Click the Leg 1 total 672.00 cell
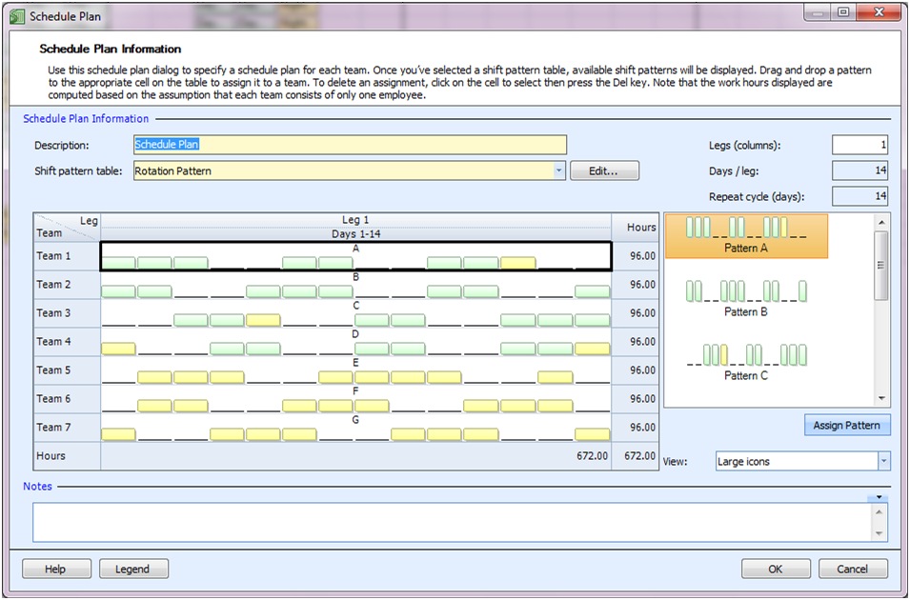910x600 pixels. (355, 456)
